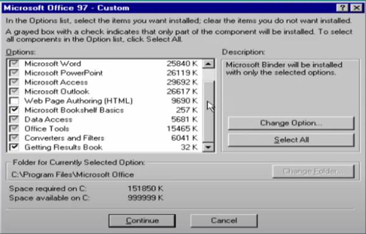Click the options list scroll down arrow
366x234 pixels.
208,147
